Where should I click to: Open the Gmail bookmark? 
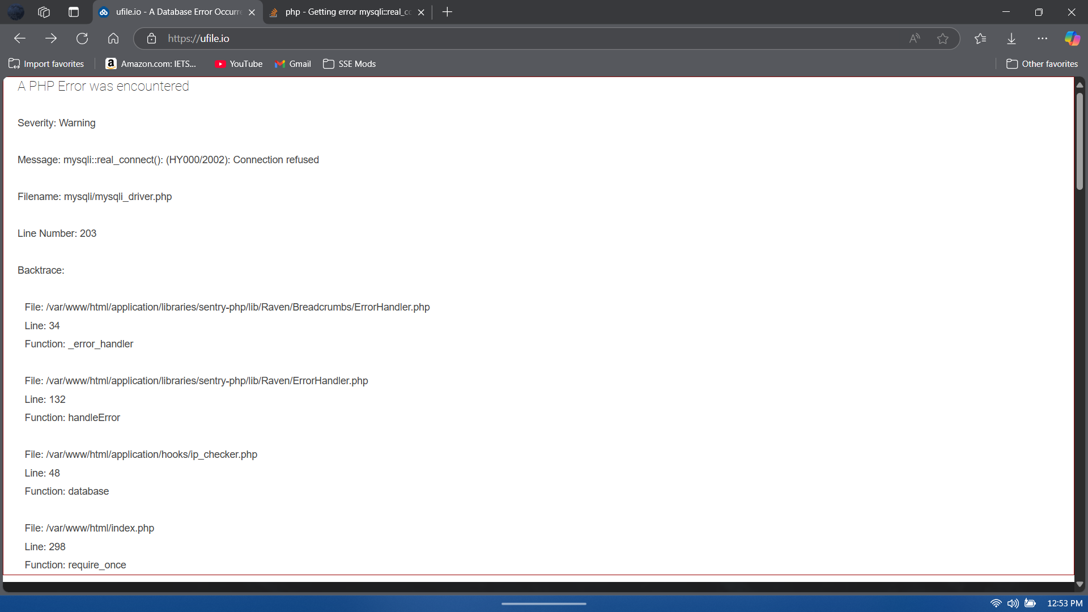(293, 64)
